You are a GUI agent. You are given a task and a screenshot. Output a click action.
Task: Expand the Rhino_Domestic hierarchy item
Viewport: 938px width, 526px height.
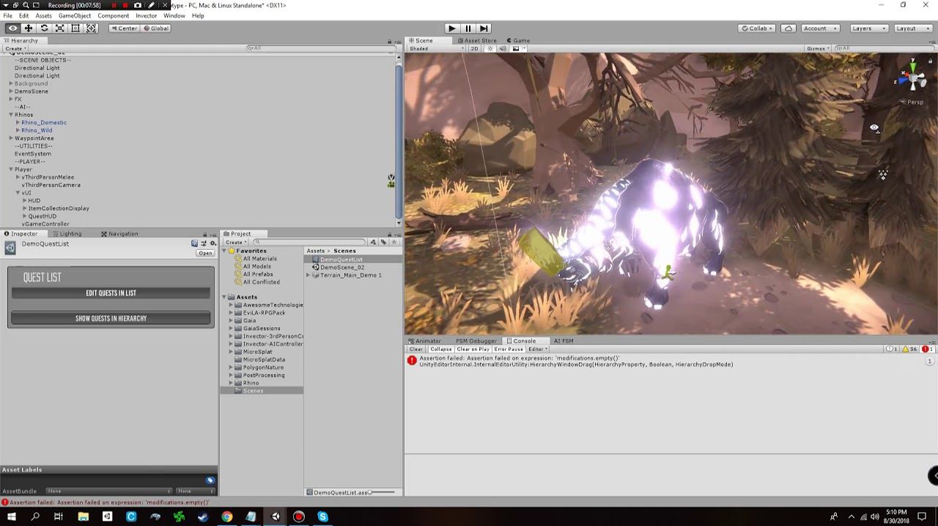pyautogui.click(x=18, y=123)
